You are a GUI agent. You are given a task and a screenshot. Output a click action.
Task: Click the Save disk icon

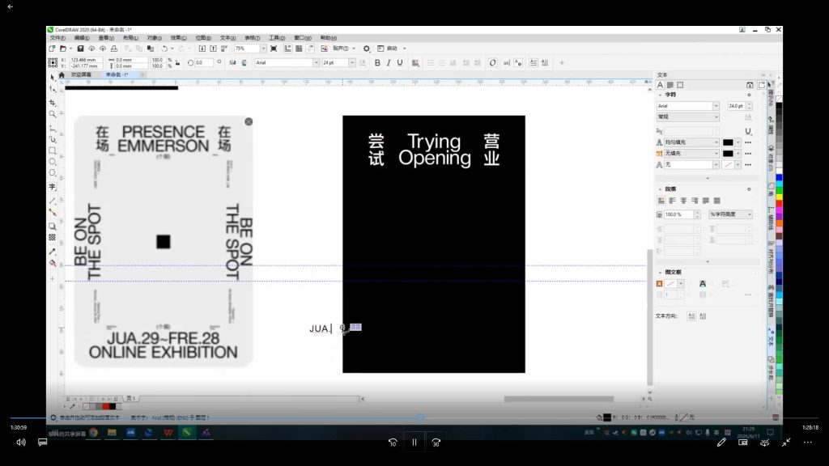pyautogui.click(x=80, y=49)
